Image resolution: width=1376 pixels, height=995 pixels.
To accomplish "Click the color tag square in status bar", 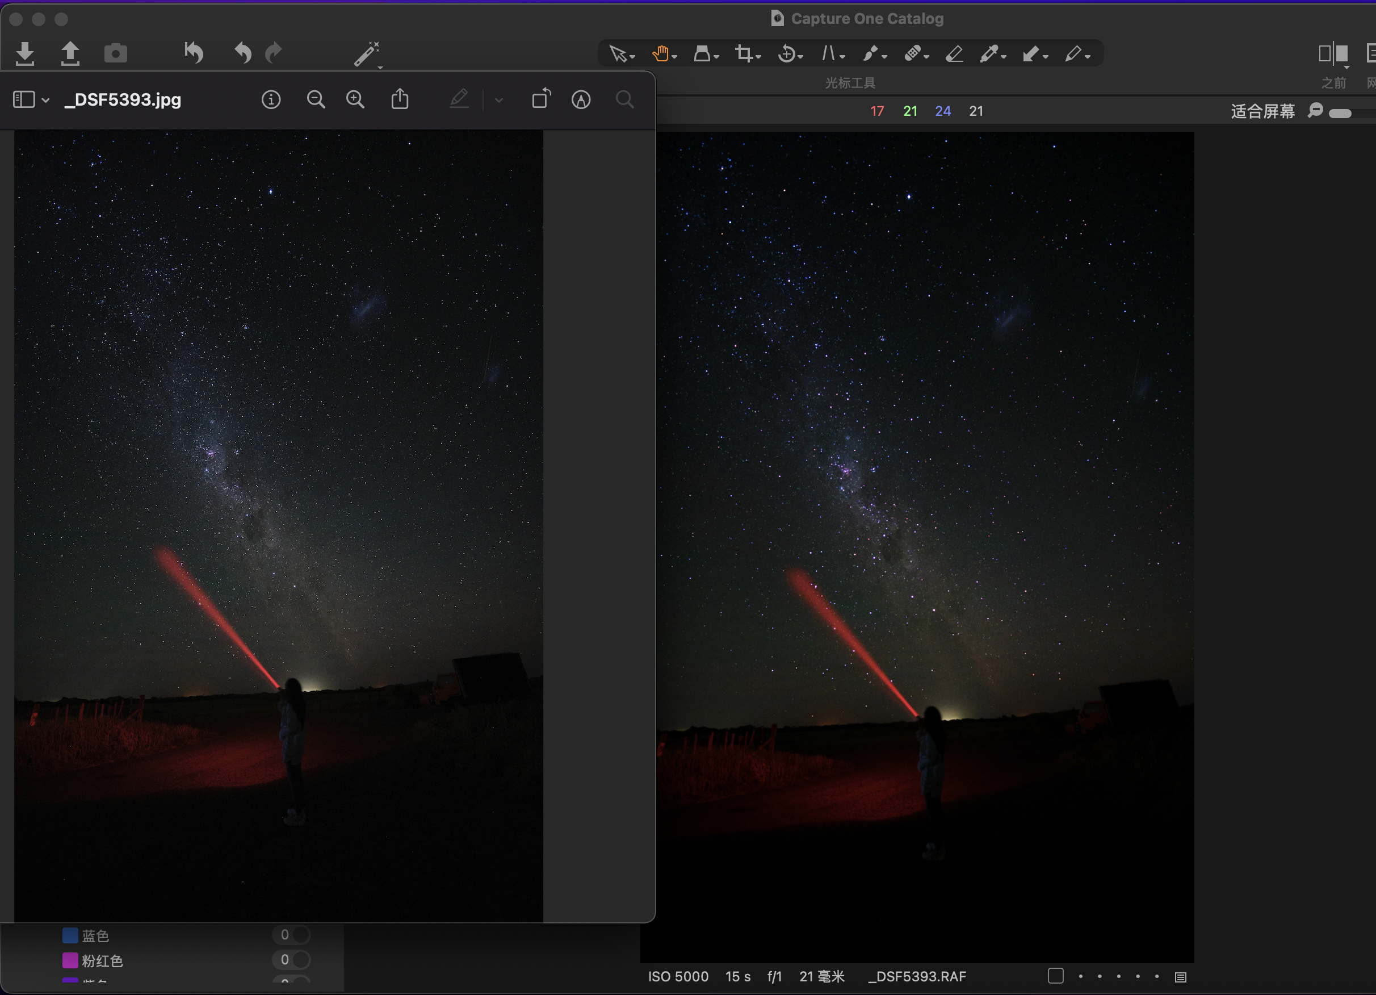I will [1056, 976].
